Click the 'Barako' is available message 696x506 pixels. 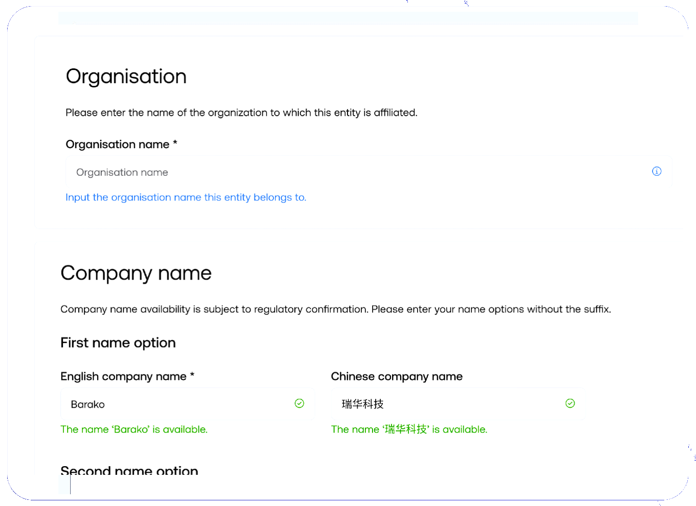click(134, 430)
